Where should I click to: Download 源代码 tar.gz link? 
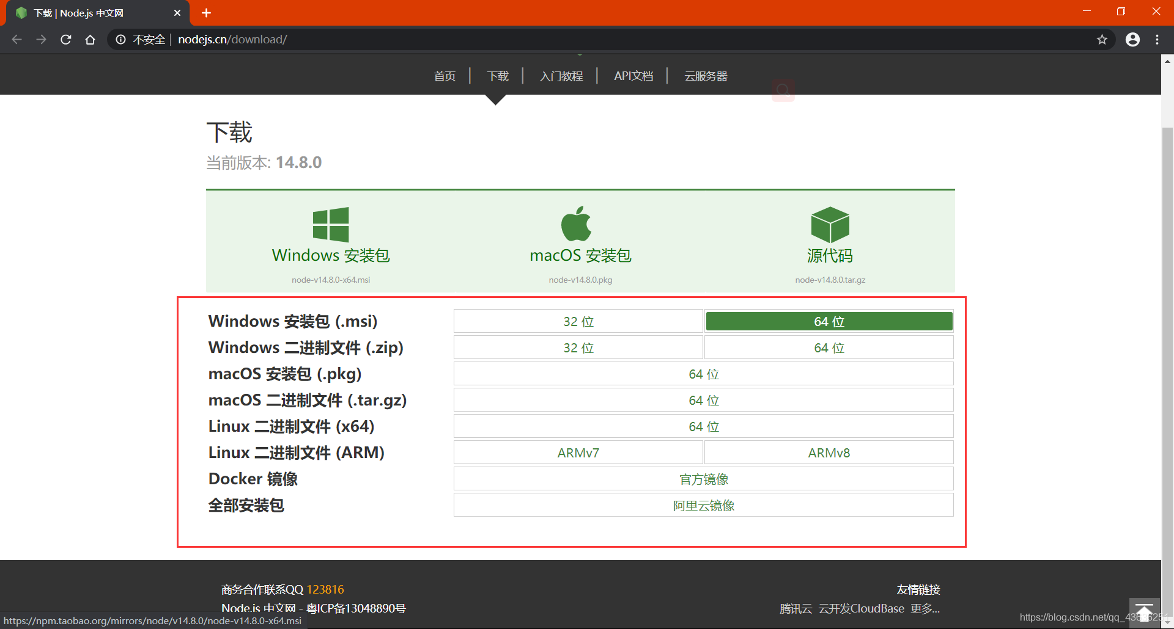[830, 255]
